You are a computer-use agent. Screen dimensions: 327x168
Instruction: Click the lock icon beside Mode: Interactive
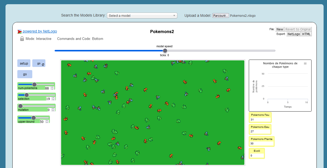22,39
